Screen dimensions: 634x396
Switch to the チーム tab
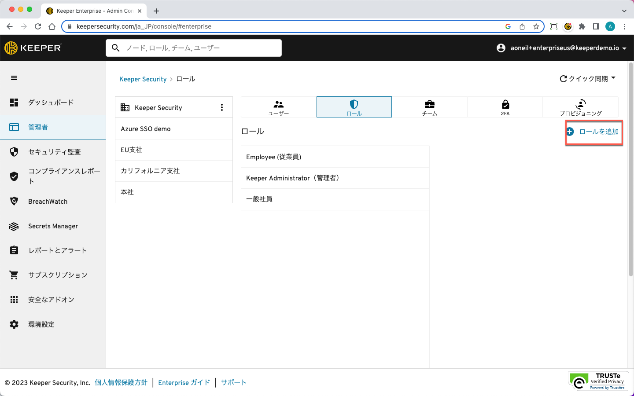tap(429, 107)
